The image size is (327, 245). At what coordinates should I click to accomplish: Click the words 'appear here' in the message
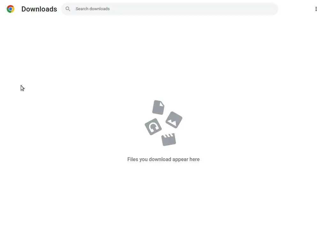186,160
